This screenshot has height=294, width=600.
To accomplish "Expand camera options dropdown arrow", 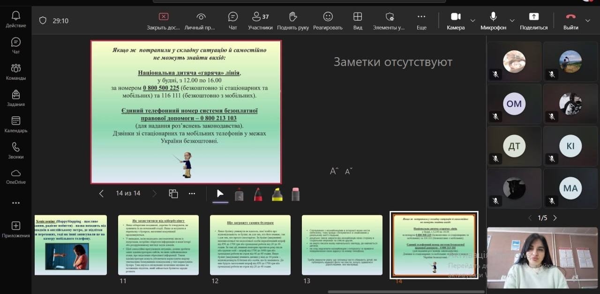I will (472, 21).
